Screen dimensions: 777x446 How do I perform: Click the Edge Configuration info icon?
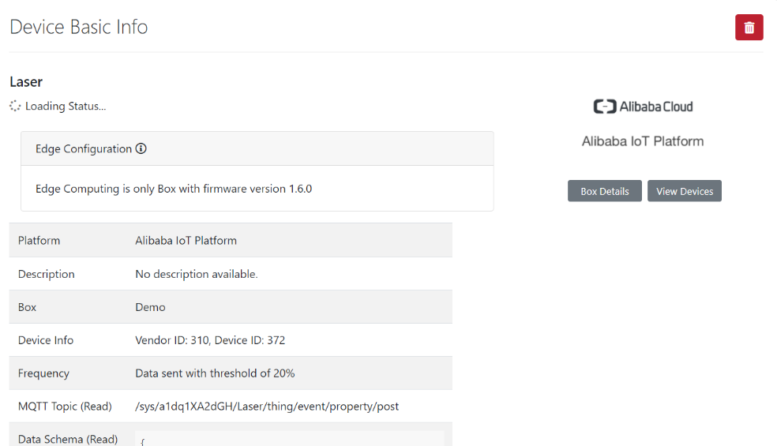[x=141, y=148]
